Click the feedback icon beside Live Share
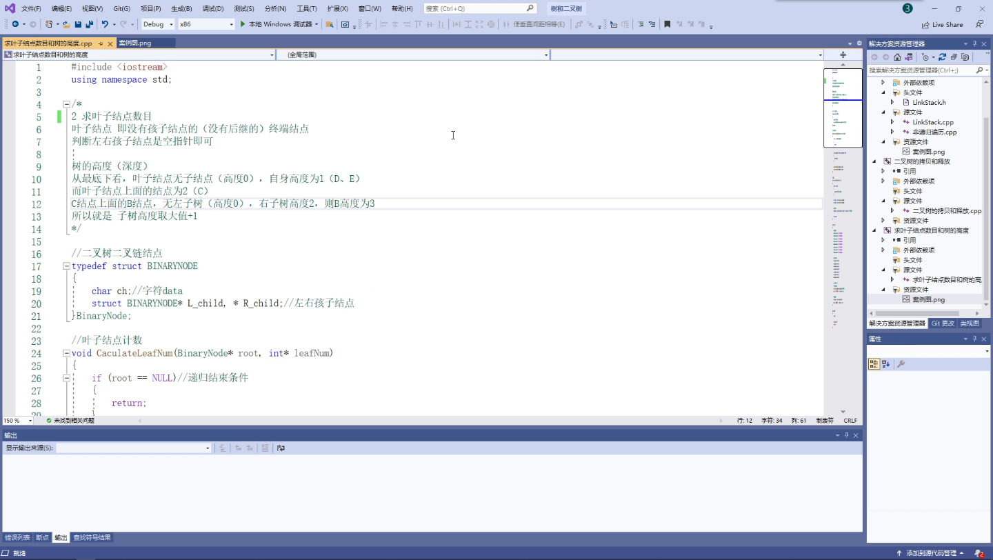The width and height of the screenshot is (993, 560). click(980, 24)
